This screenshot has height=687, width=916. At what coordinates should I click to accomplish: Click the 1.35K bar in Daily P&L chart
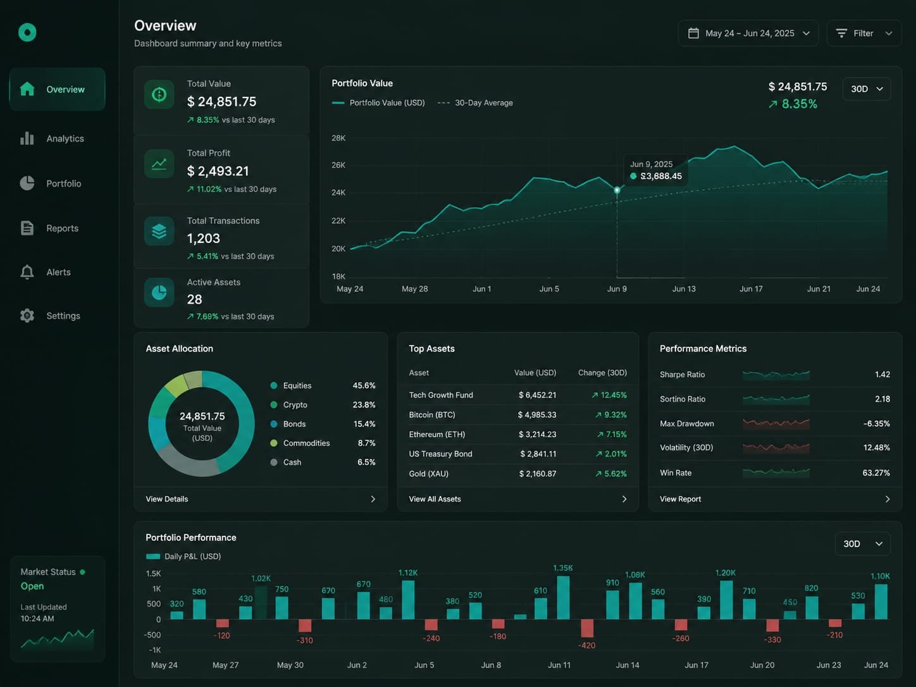(x=563, y=598)
